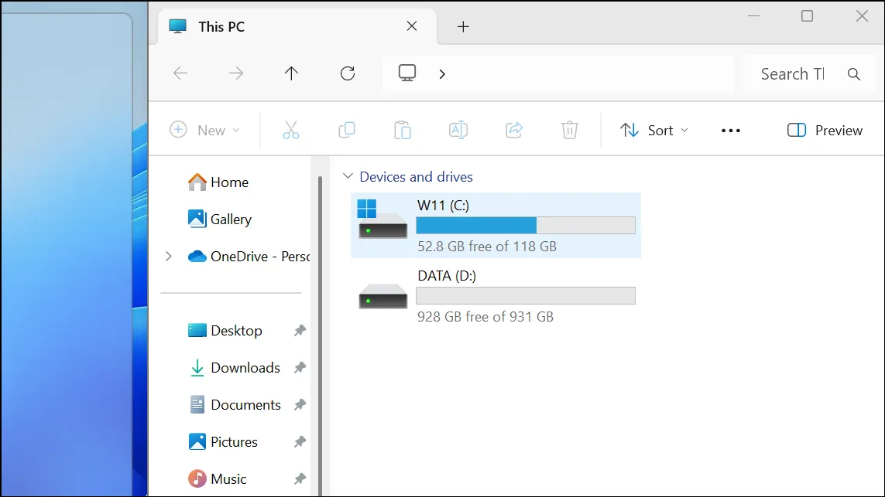The height and width of the screenshot is (497, 885).
Task: Expand the OneDrive tree node
Action: coord(168,257)
